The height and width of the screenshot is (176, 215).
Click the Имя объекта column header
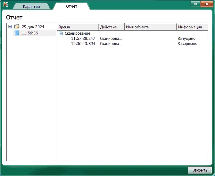coord(150,27)
